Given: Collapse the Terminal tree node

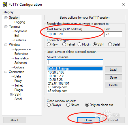Looking at the screenshot, I should click(x=6, y=27).
